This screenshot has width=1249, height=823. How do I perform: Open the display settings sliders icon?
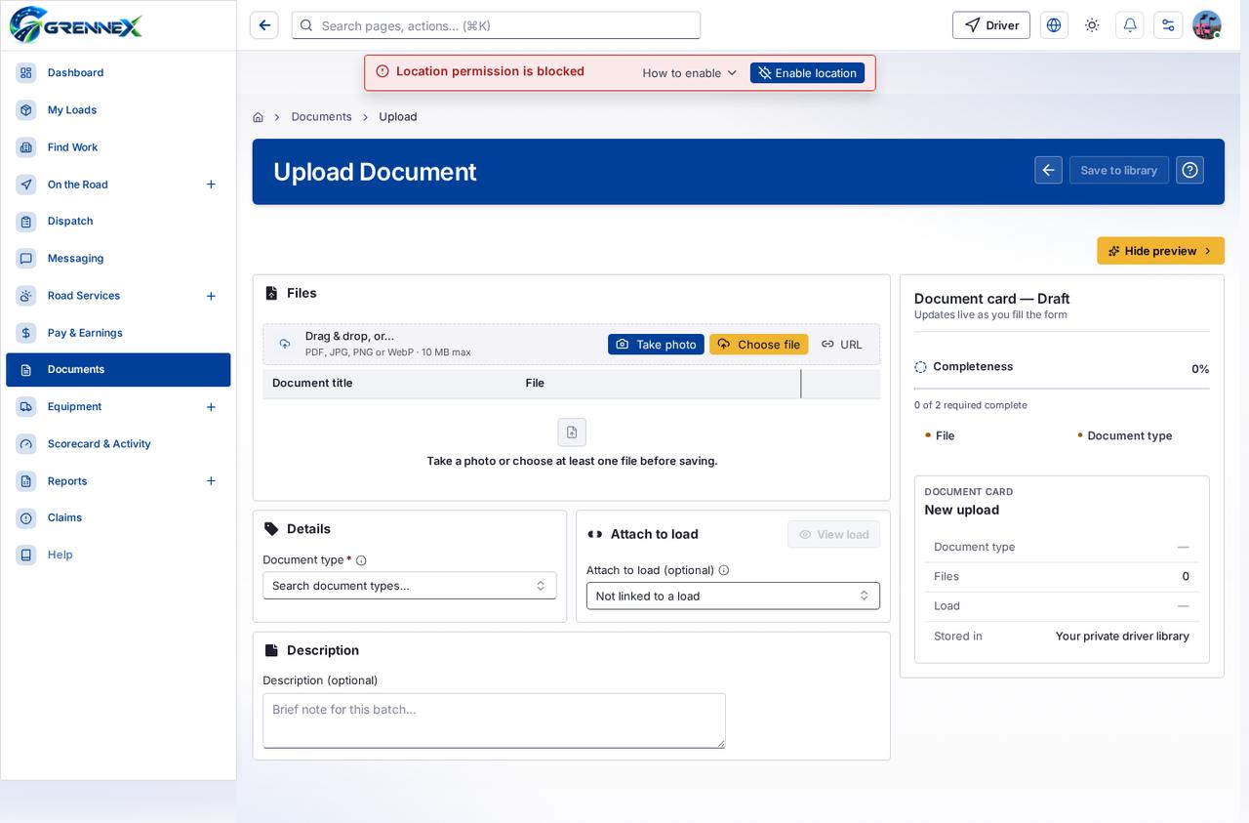pos(1168,25)
